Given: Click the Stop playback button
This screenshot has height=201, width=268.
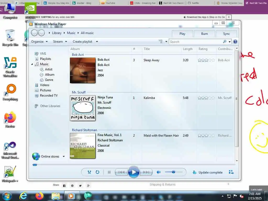Looking at the screenshot, I should click(x=109, y=172).
